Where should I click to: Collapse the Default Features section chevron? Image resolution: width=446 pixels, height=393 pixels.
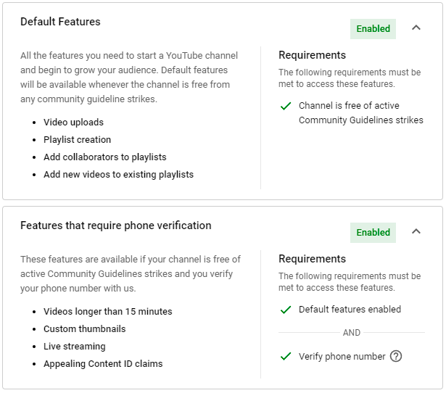(x=416, y=28)
